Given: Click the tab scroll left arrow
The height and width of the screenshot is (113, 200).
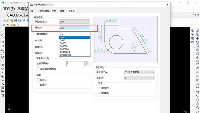Looking at the screenshot, I should 194,15.
